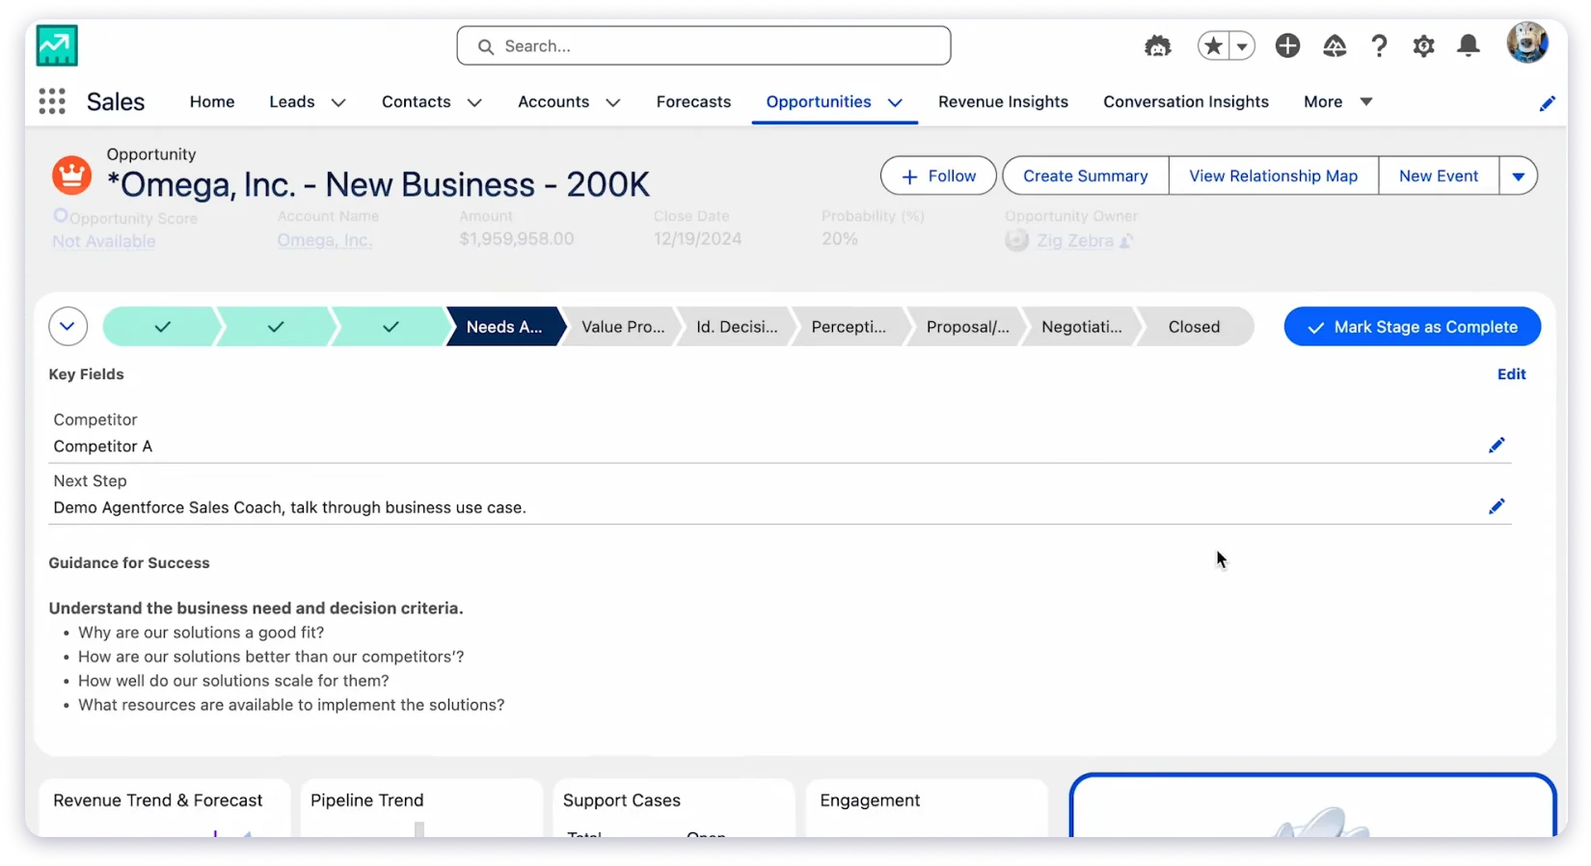
Task: Expand the Accounts tab dropdown chevron
Action: click(x=613, y=102)
